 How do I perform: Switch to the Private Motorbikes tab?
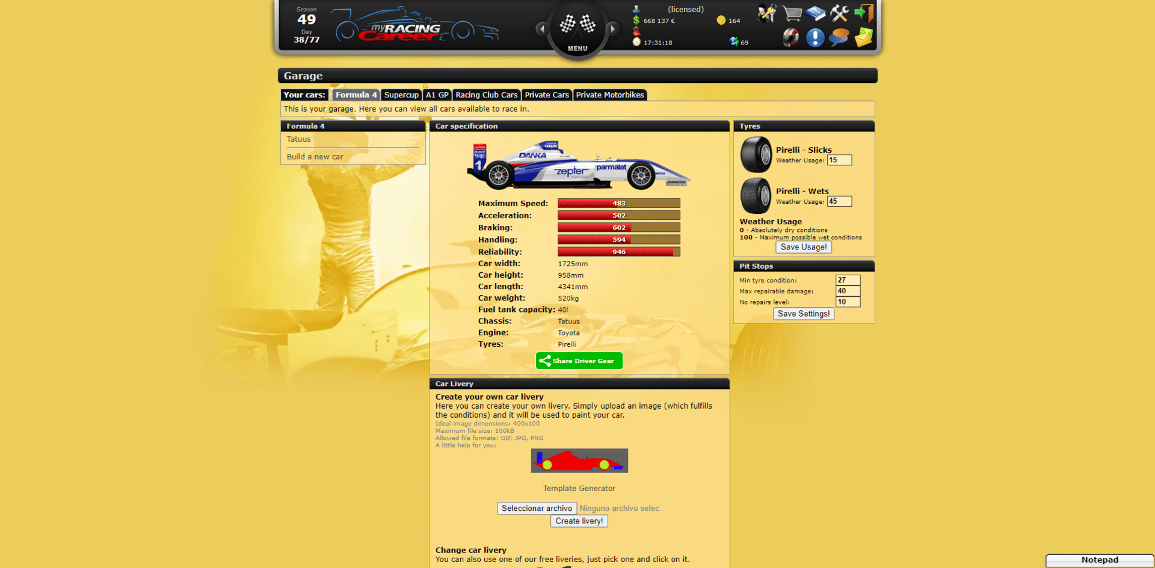coord(610,95)
